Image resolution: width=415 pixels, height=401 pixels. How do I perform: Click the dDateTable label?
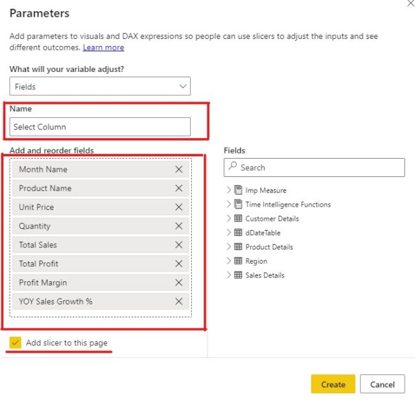(263, 233)
